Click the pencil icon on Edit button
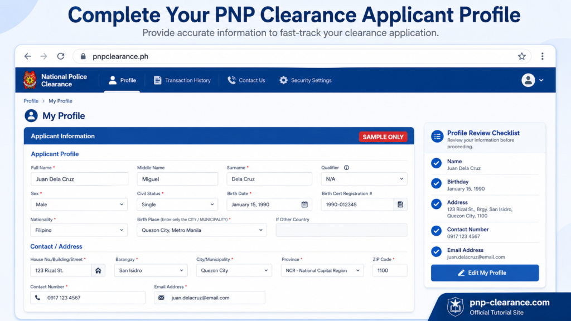 [x=461, y=273]
